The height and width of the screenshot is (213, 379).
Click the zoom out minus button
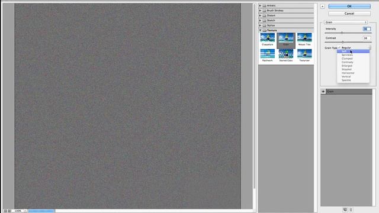tap(5, 211)
